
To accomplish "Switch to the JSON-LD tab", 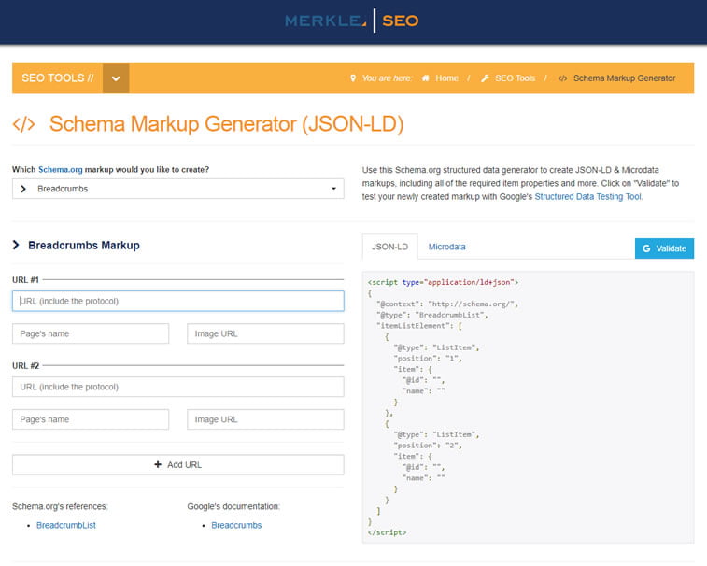I will (x=390, y=247).
